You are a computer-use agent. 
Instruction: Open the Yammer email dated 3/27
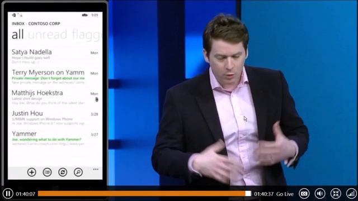click(55, 138)
